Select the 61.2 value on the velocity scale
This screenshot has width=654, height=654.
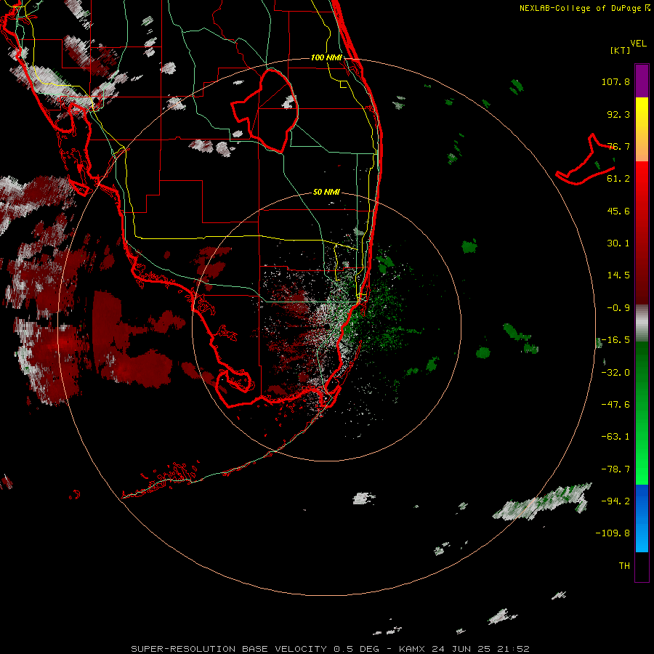(x=618, y=179)
